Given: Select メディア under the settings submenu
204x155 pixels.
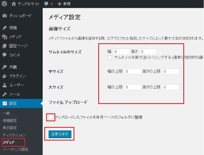Looking at the screenshot, I should pos(8,142).
